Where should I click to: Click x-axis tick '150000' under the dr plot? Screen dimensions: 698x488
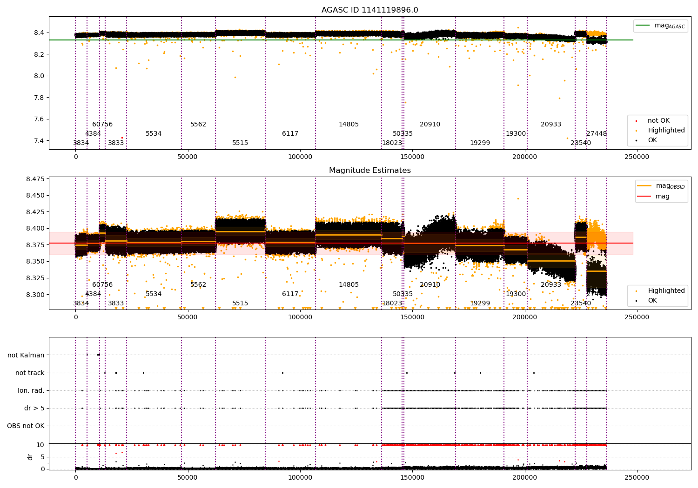click(412, 478)
